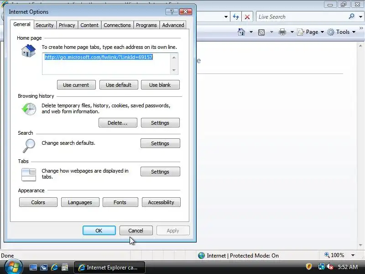Click the page scrollbar down arrow in browser

[x=360, y=245]
